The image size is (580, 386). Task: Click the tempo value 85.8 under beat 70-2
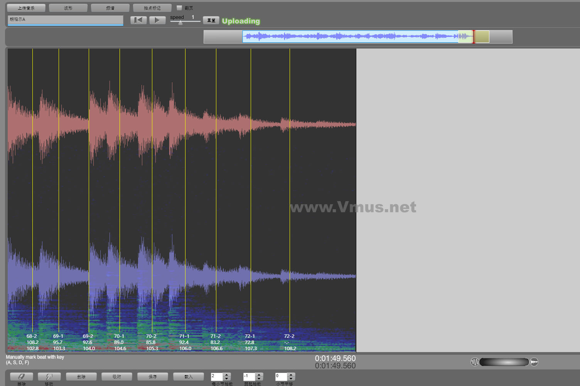pos(151,342)
